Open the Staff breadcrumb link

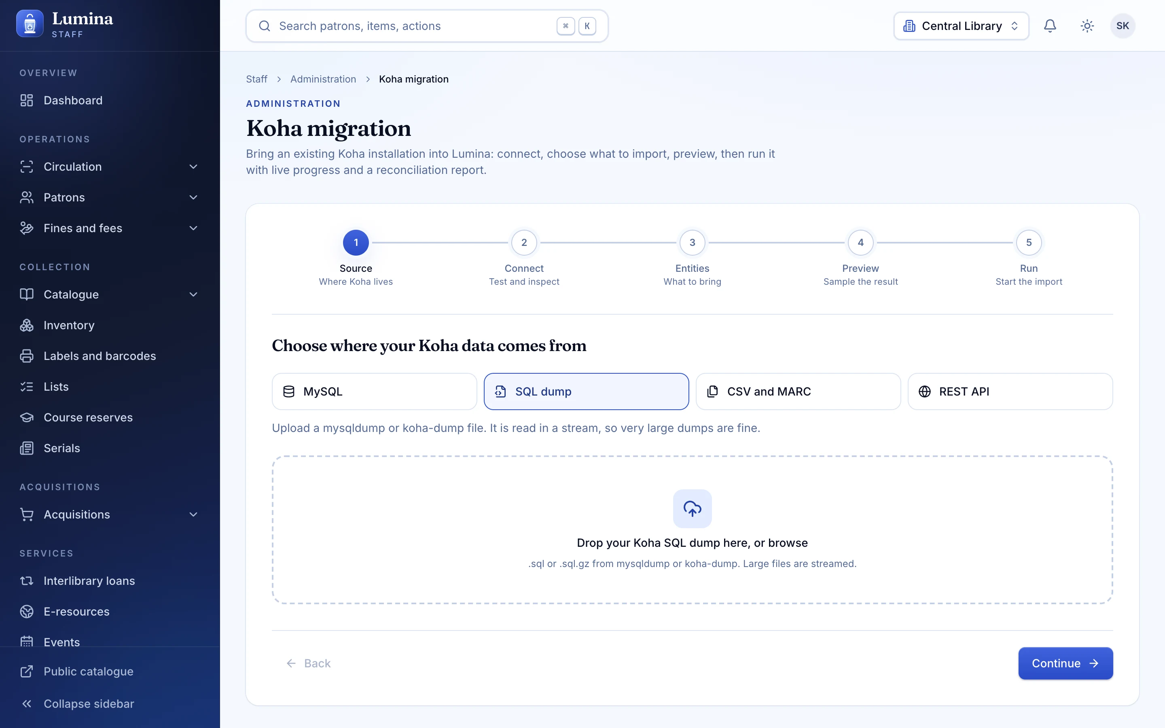(256, 79)
